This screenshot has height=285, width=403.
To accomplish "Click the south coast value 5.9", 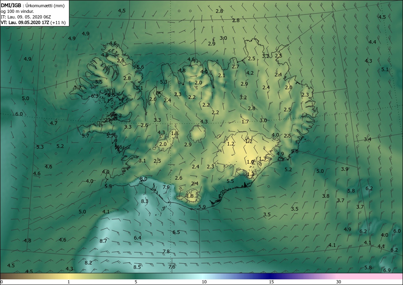I will coord(202,207).
